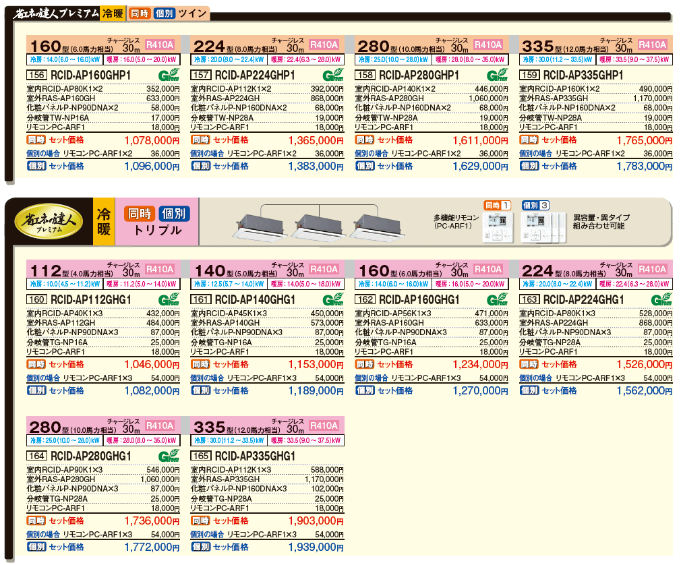Viewport: 681px width, 565px height.
Task: Click the 同時 set price 1,365,000円
Action: point(316,140)
